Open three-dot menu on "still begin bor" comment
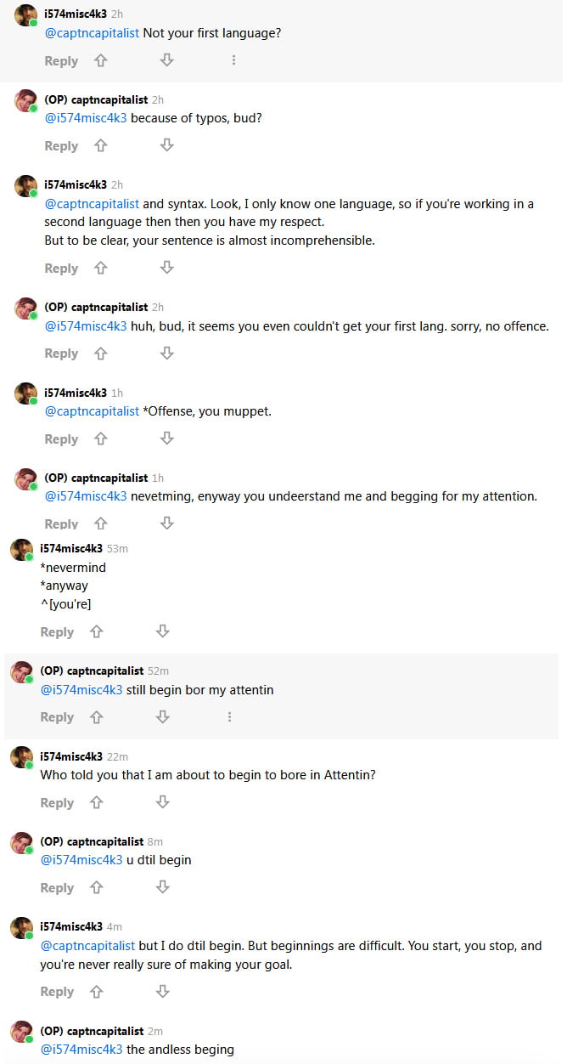The height and width of the screenshot is (1064, 567). 229,717
